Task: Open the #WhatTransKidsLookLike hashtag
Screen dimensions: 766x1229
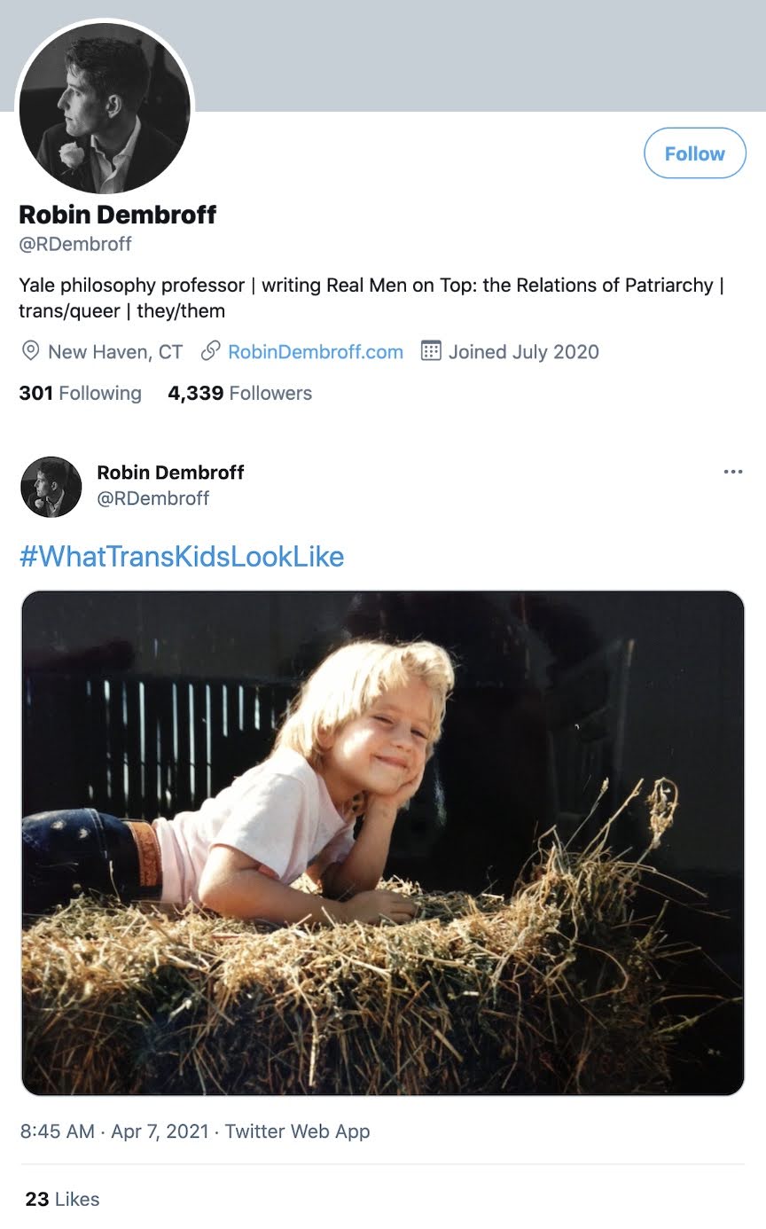Action: (x=181, y=557)
